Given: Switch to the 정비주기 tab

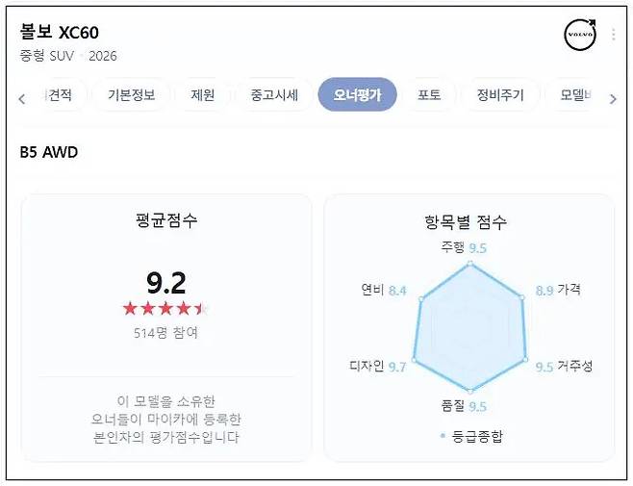Looking at the screenshot, I should tap(500, 95).
